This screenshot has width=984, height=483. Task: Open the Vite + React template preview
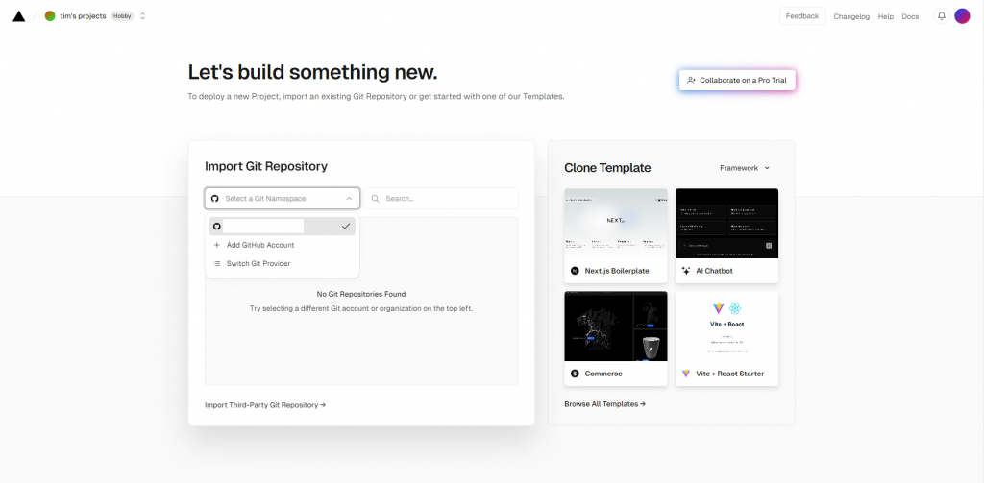(x=726, y=326)
